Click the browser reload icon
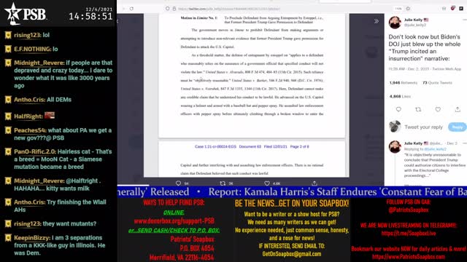The width and height of the screenshot is (467, 262). pyautogui.click(x=131, y=9)
